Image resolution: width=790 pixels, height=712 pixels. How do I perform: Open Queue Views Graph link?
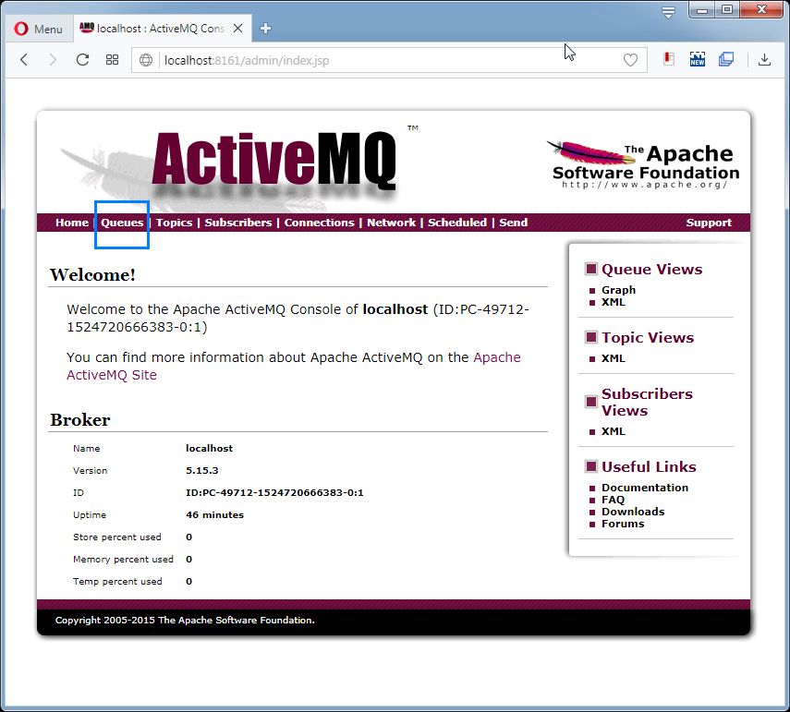pyautogui.click(x=619, y=290)
